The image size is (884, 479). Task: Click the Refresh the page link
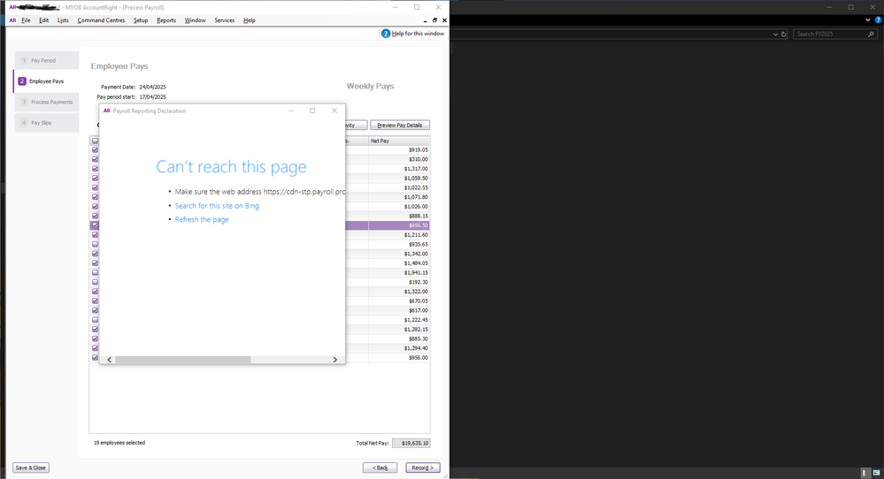tap(202, 219)
